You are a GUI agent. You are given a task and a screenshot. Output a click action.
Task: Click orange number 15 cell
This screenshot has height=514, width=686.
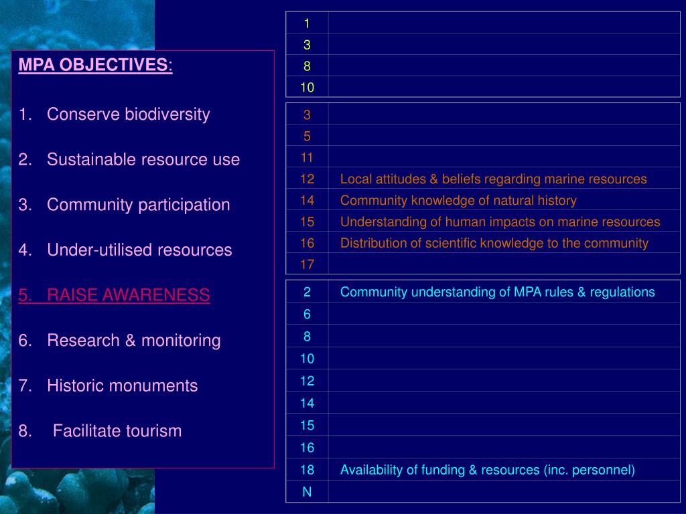point(307,222)
